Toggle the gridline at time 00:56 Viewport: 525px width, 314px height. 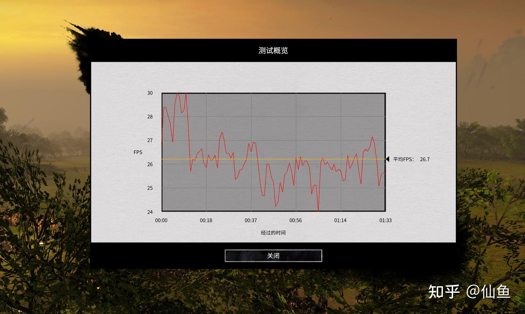[296, 153]
